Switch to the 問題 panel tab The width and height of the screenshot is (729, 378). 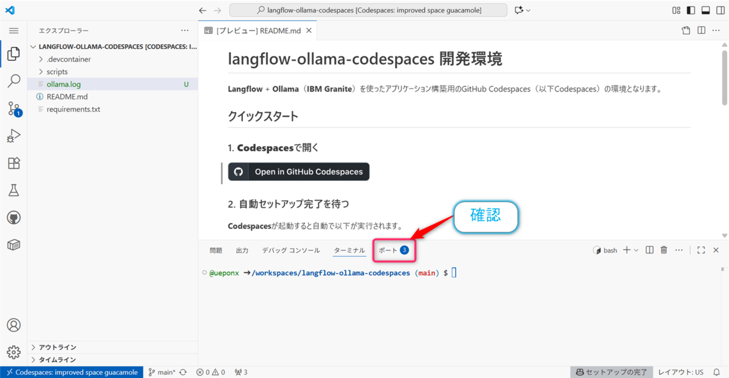click(x=216, y=250)
